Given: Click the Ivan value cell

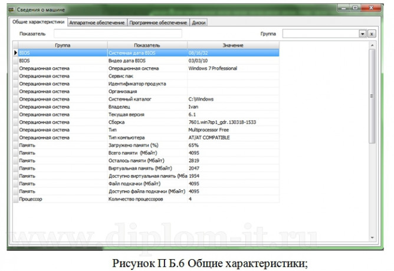Looking at the screenshot, I should click(233, 107).
